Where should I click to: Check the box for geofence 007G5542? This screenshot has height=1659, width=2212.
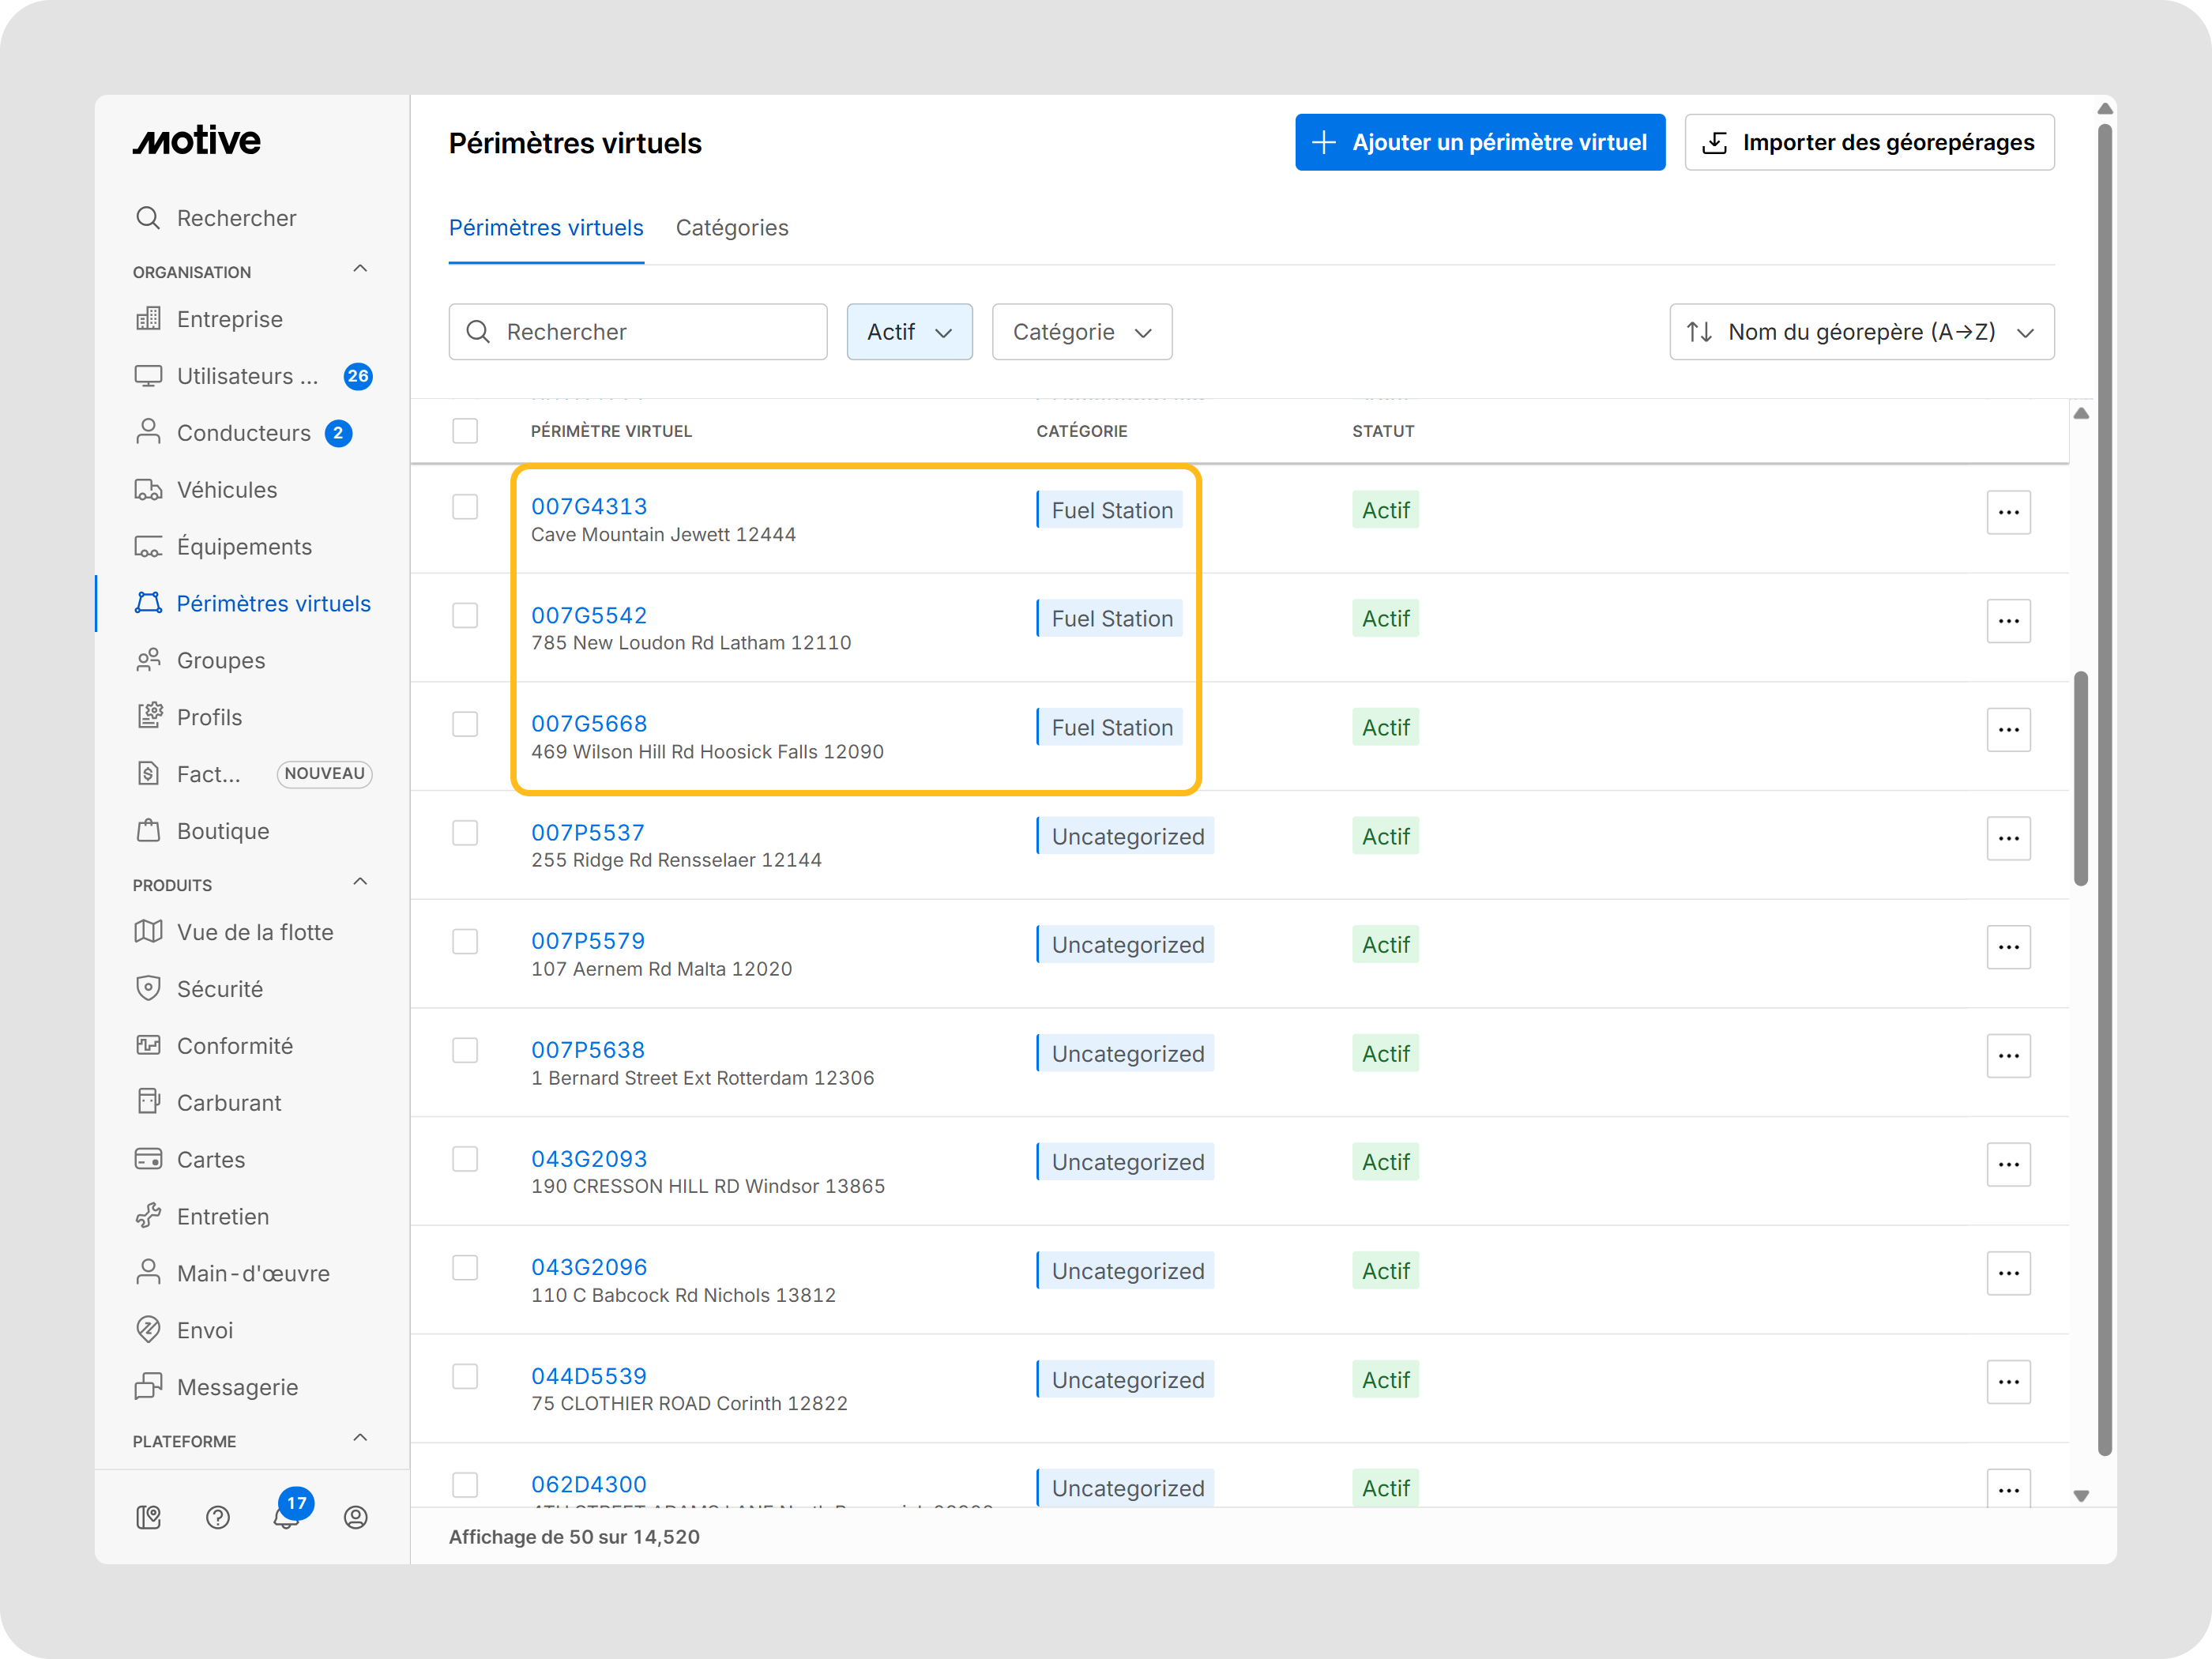(465, 615)
